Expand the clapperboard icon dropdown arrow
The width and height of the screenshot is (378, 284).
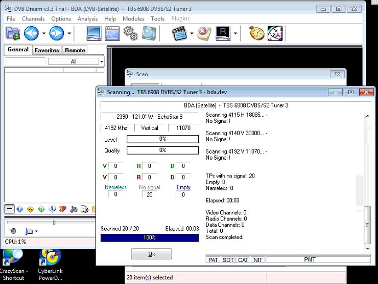pos(192,33)
